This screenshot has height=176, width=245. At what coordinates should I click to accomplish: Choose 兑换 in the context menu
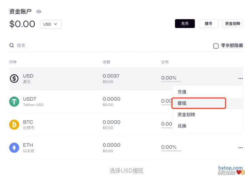point(182,126)
